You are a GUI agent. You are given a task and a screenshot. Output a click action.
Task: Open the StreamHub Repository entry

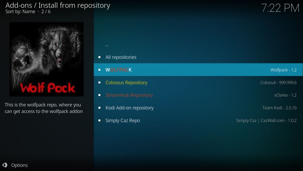198,95
